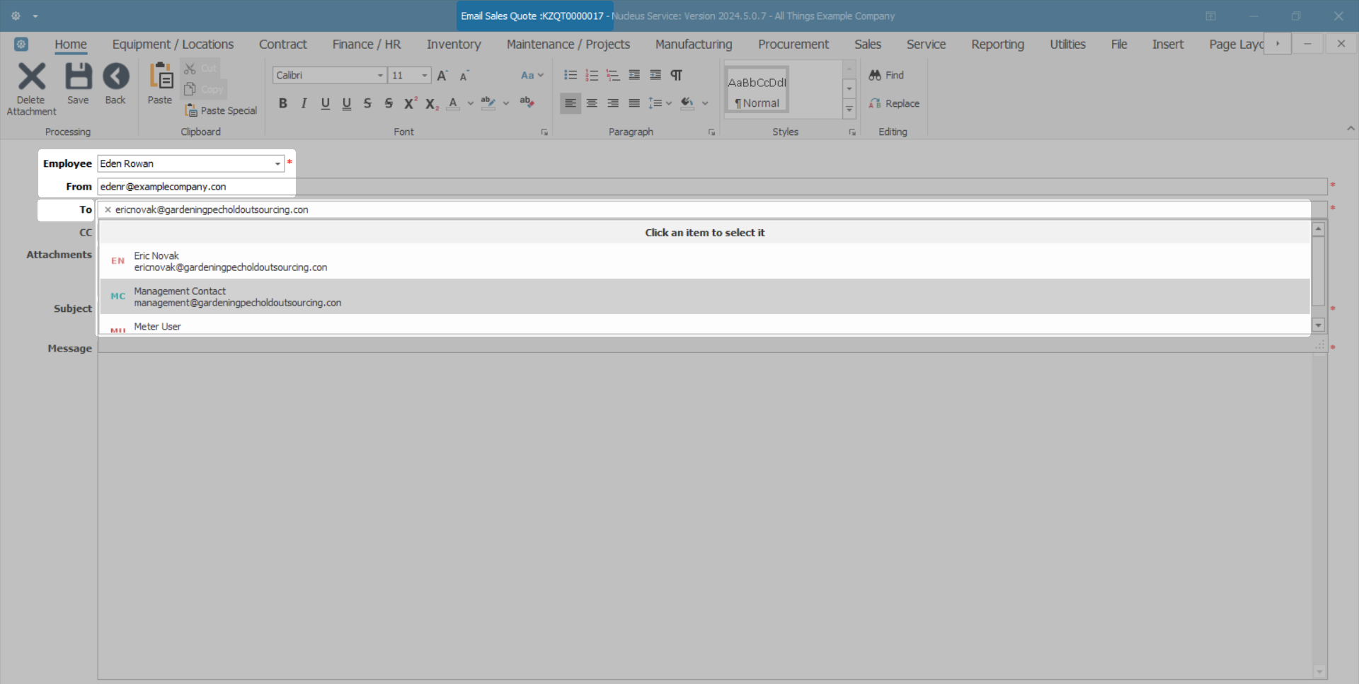Open the settings gear in title bar
Screen dimensions: 1359x684
[x=16, y=16]
